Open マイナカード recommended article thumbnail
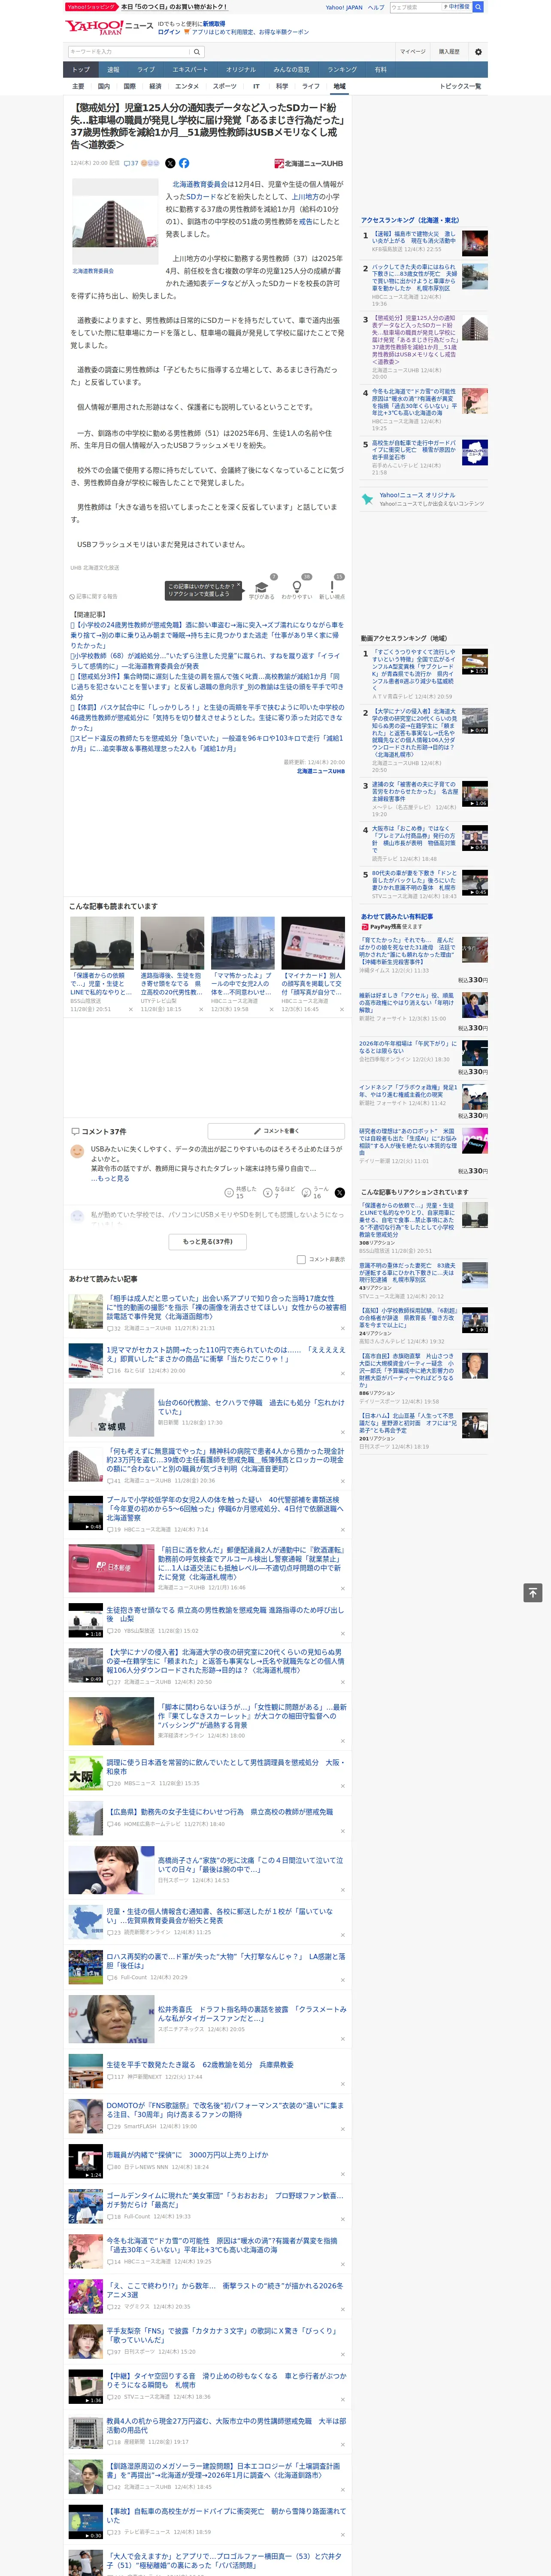Image resolution: width=551 pixels, height=2576 pixels. [x=313, y=942]
